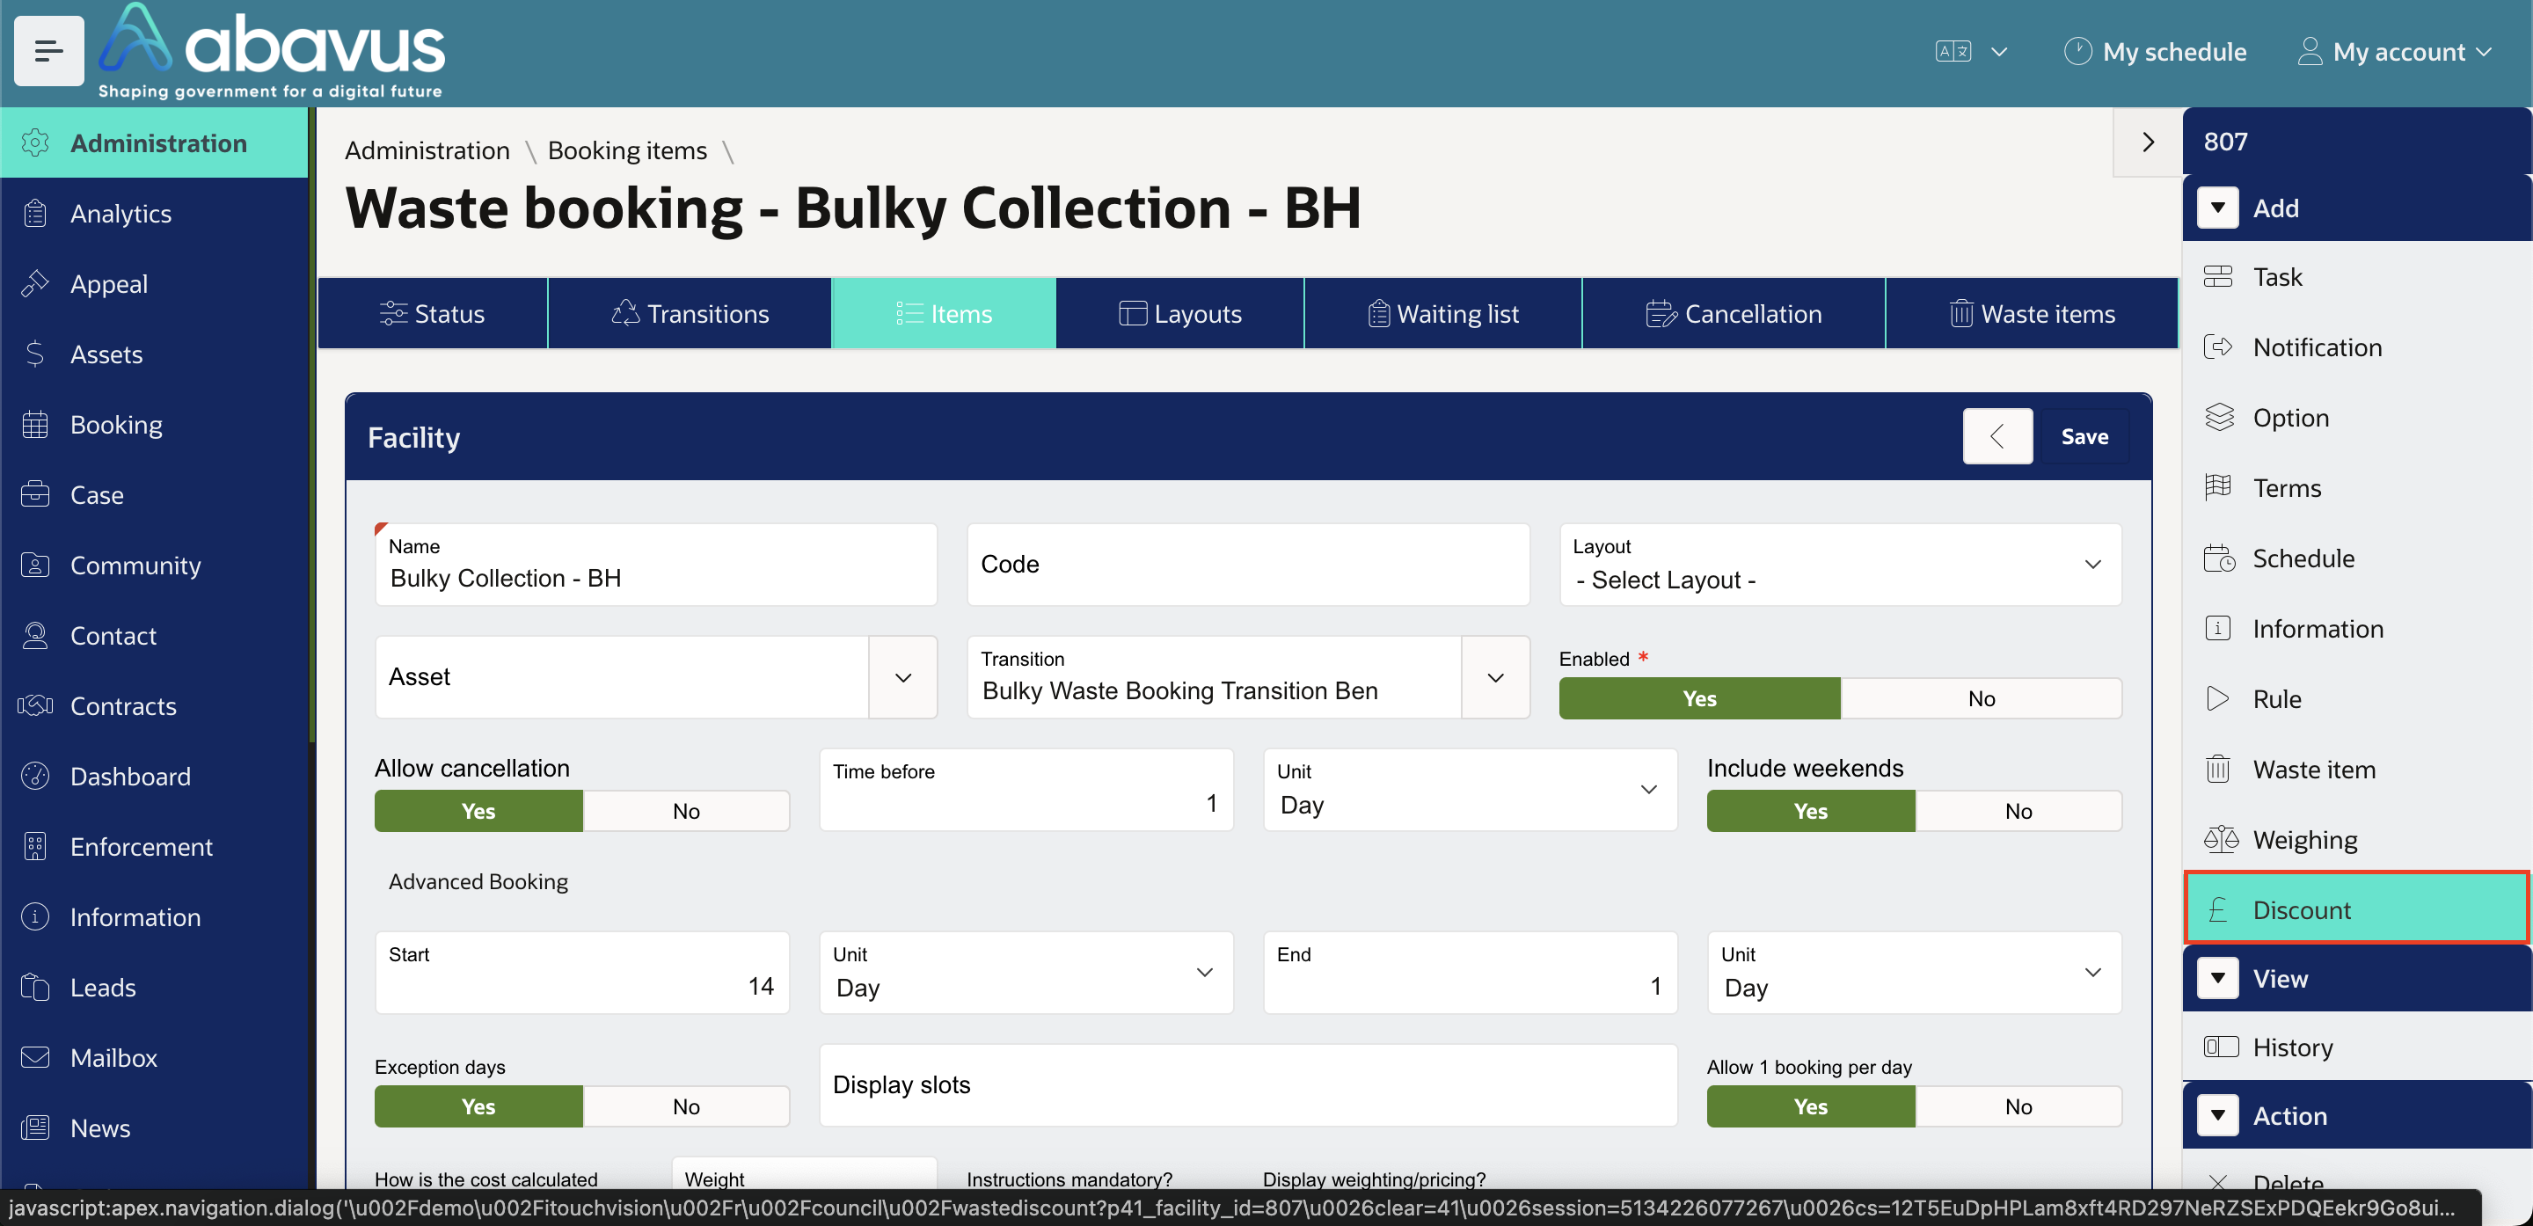Click the Appeal gavel icon
Viewport: 2533px width, 1226px height.
click(35, 284)
